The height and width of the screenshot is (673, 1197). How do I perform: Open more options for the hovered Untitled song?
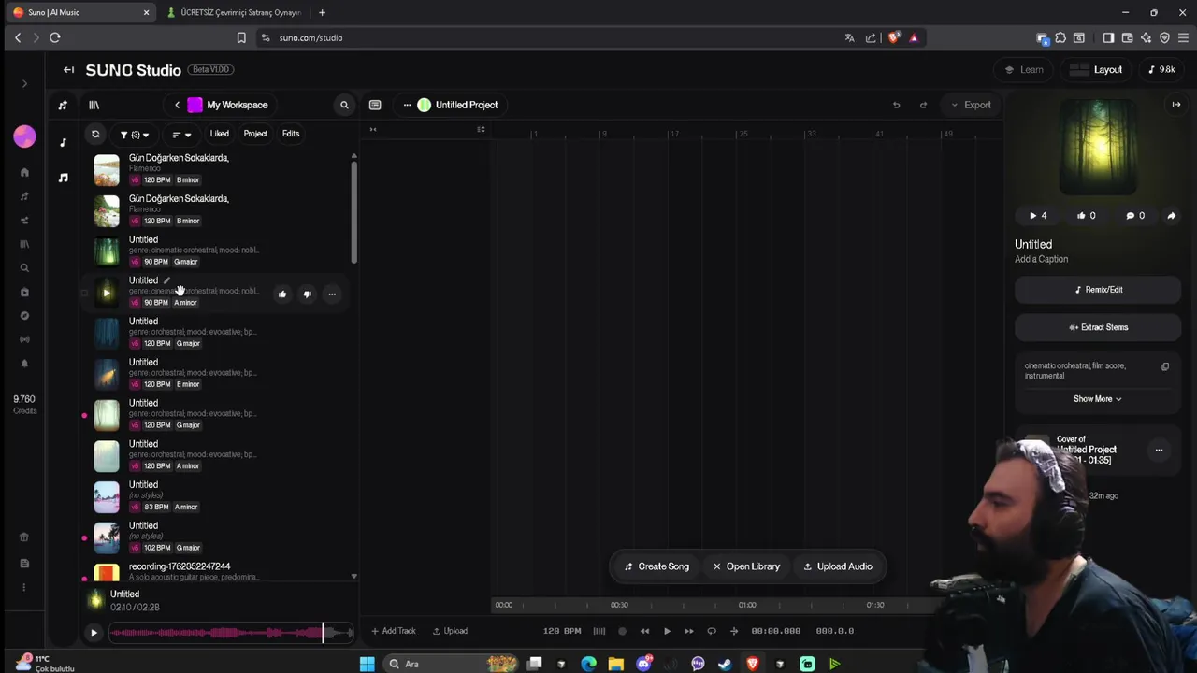(332, 294)
